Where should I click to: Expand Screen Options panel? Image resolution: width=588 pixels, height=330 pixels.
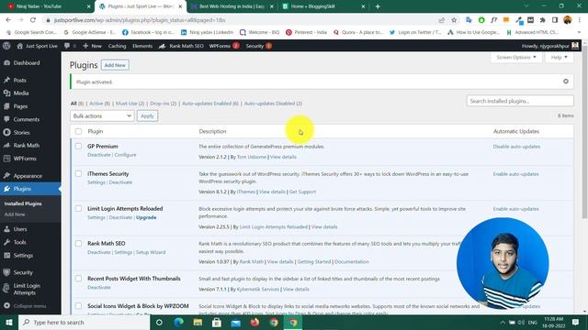(x=516, y=57)
